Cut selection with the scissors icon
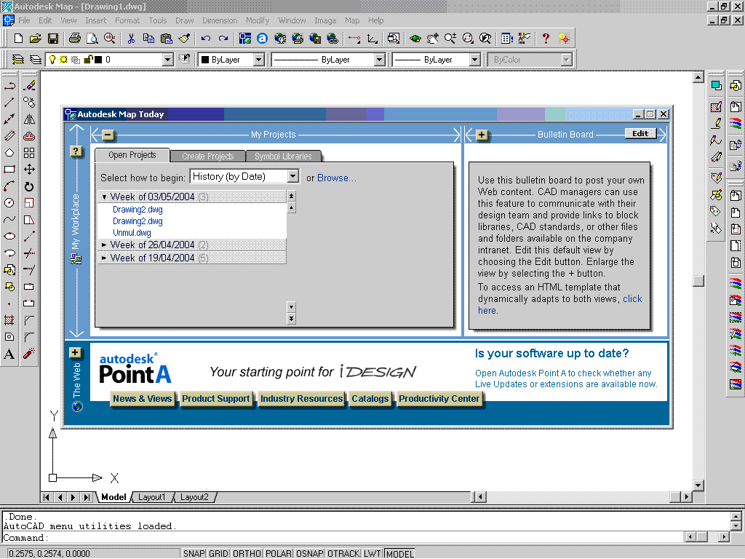745x559 pixels. click(x=131, y=39)
